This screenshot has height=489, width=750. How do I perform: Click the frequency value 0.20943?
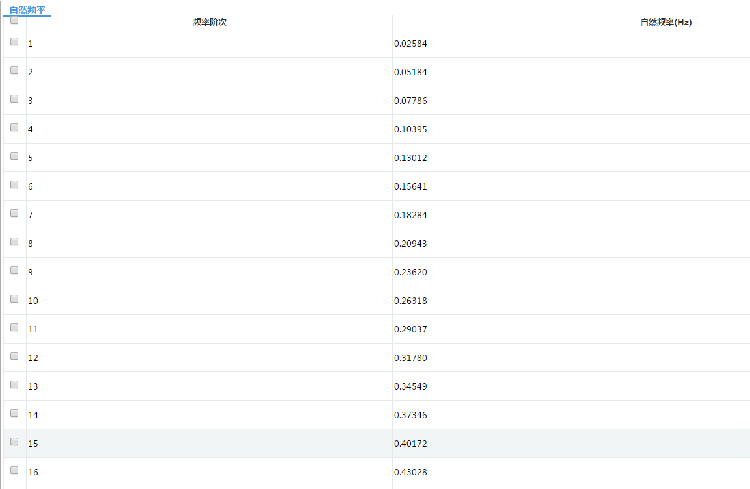click(x=410, y=244)
